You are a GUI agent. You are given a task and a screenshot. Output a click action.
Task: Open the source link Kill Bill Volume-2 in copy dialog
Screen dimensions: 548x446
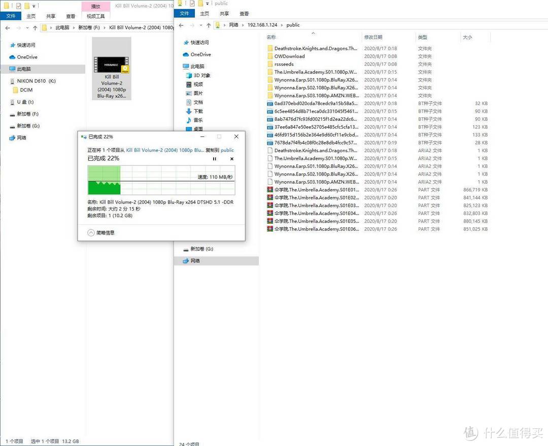pyautogui.click(x=165, y=150)
